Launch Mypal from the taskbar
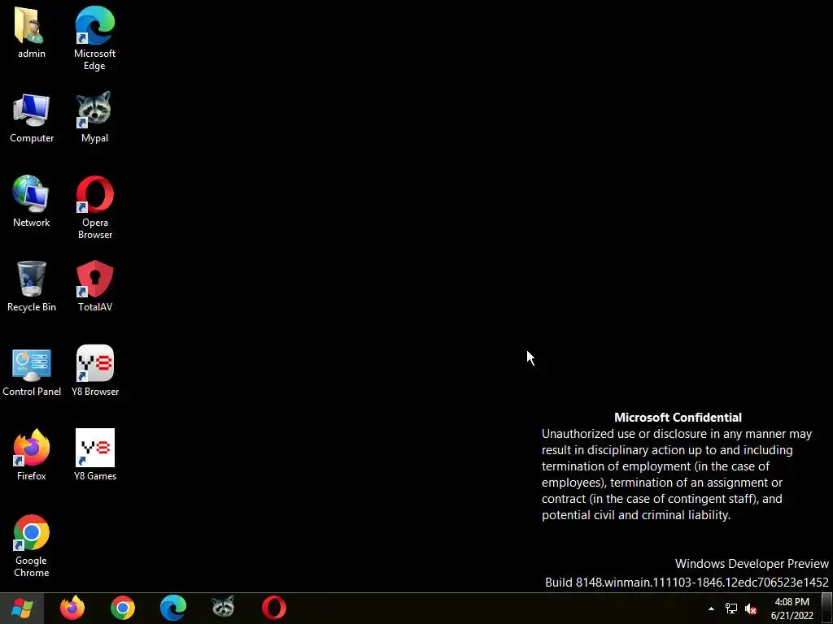 223,608
